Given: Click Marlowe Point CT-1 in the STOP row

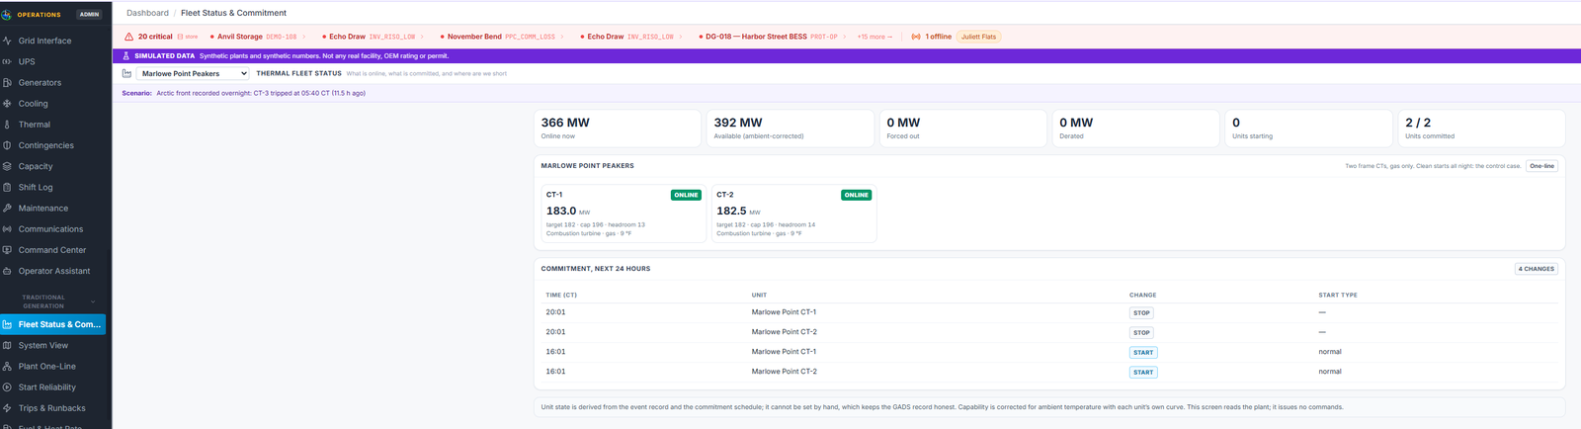Looking at the screenshot, I should [784, 312].
